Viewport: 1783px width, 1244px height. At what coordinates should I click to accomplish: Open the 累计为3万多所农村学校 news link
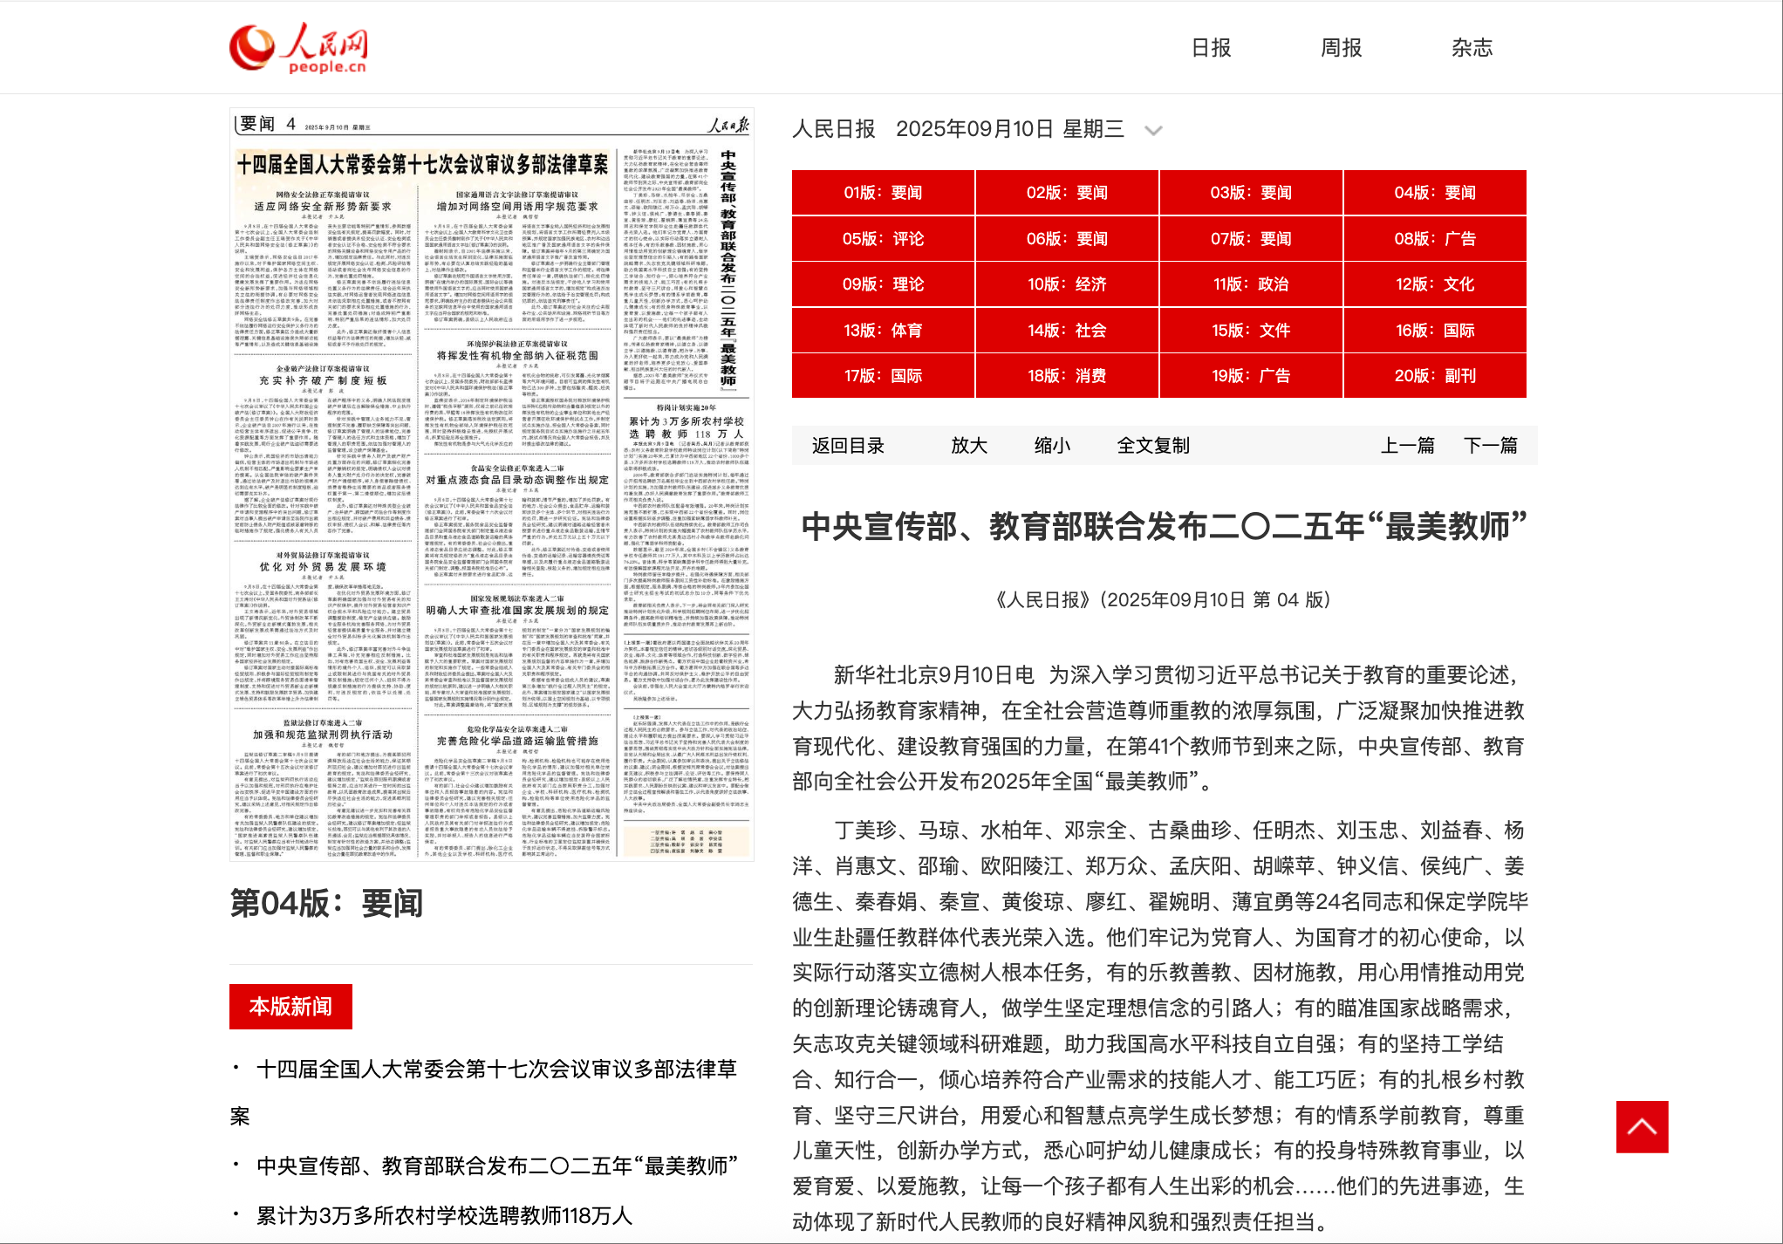pos(443,1215)
